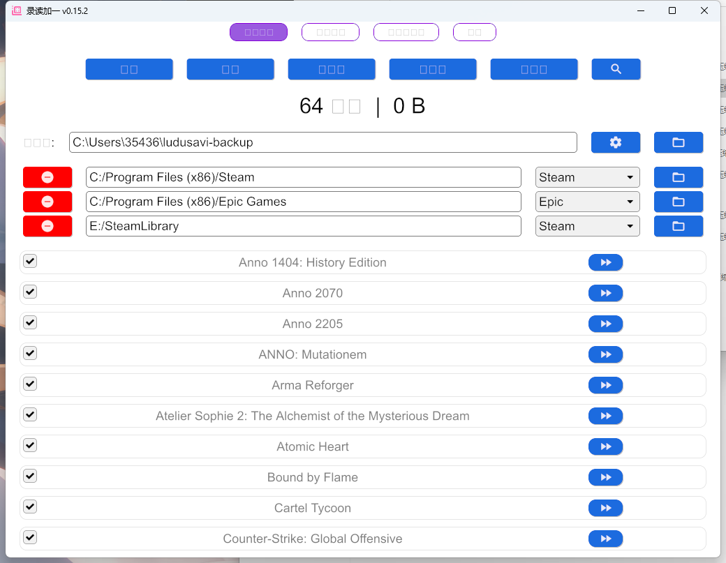Click the pink app icon in title bar

point(17,10)
